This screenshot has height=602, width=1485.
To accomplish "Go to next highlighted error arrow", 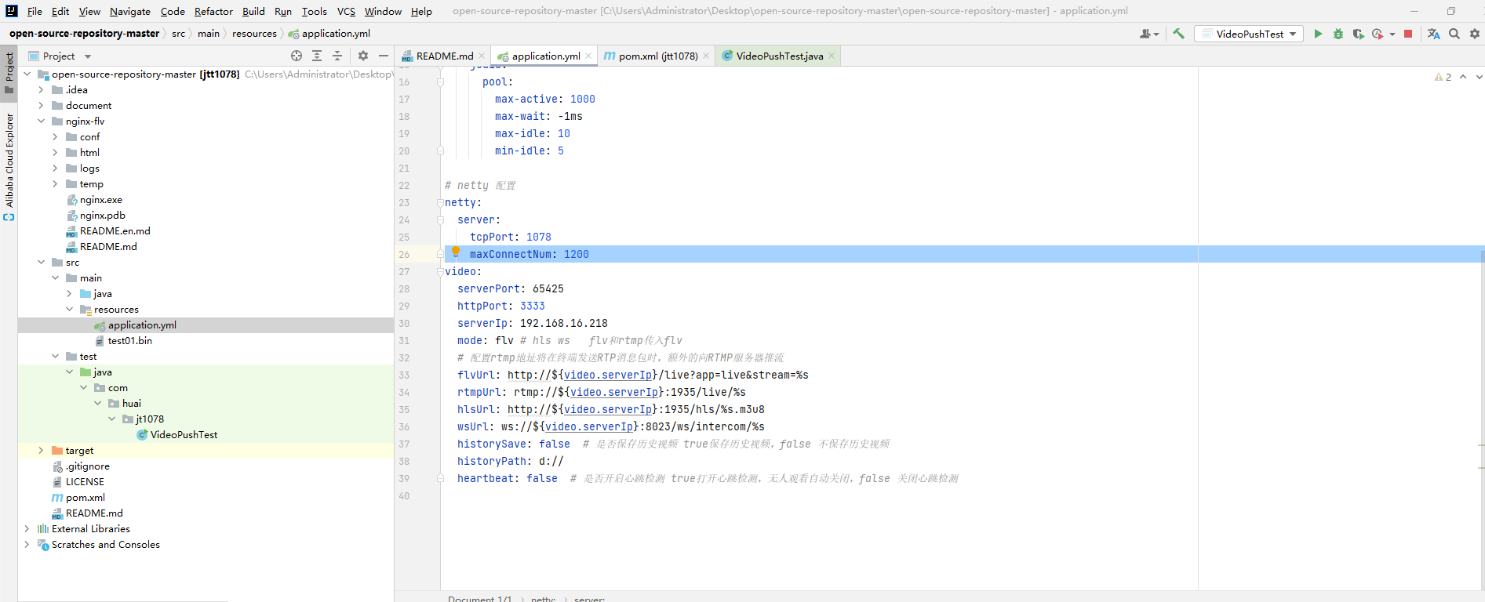I will coord(1479,77).
